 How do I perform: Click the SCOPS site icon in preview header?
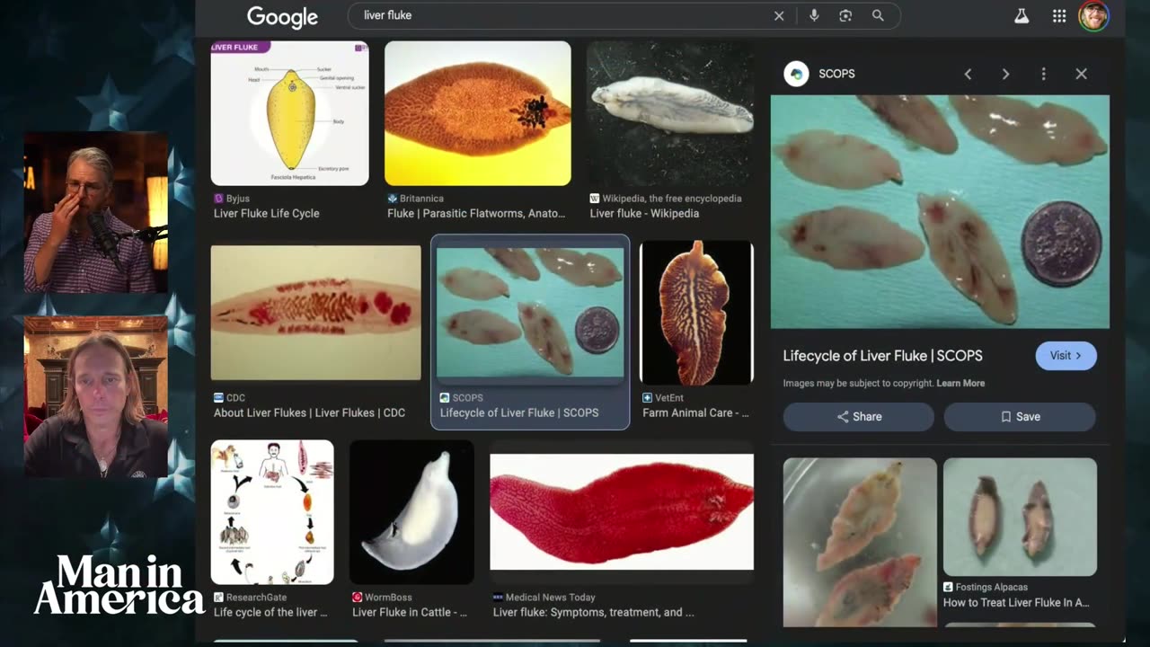point(796,74)
